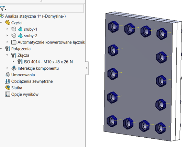Expand Interakcje komponentu node

click(7, 68)
